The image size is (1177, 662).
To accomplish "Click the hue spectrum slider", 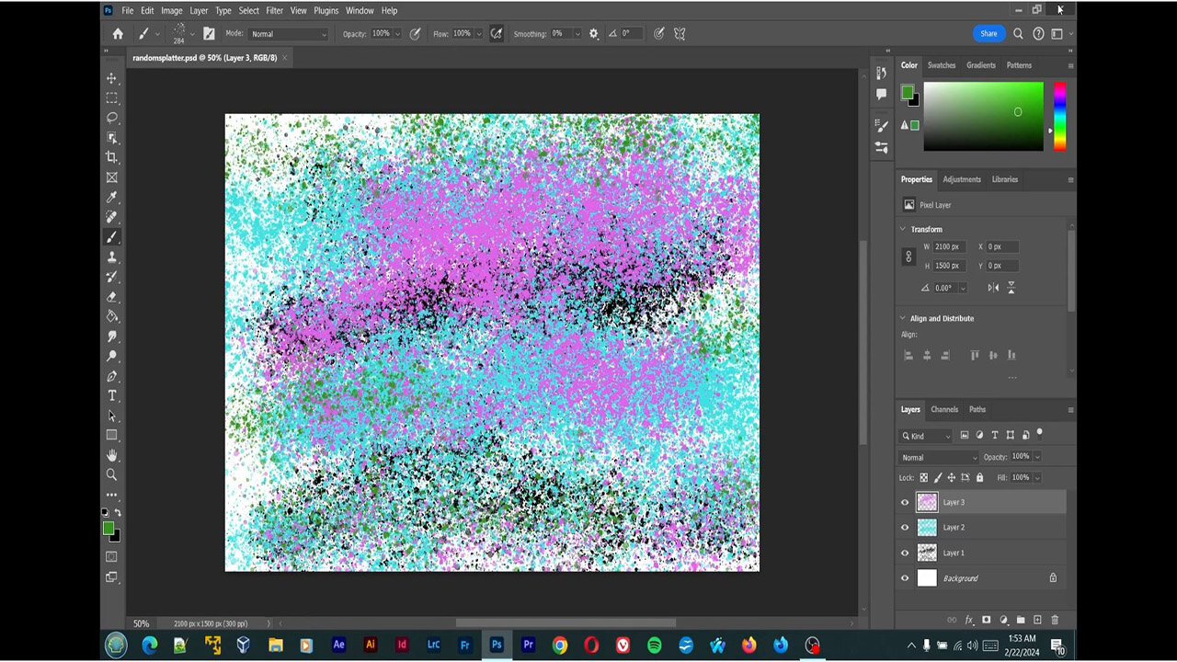I will [x=1059, y=116].
